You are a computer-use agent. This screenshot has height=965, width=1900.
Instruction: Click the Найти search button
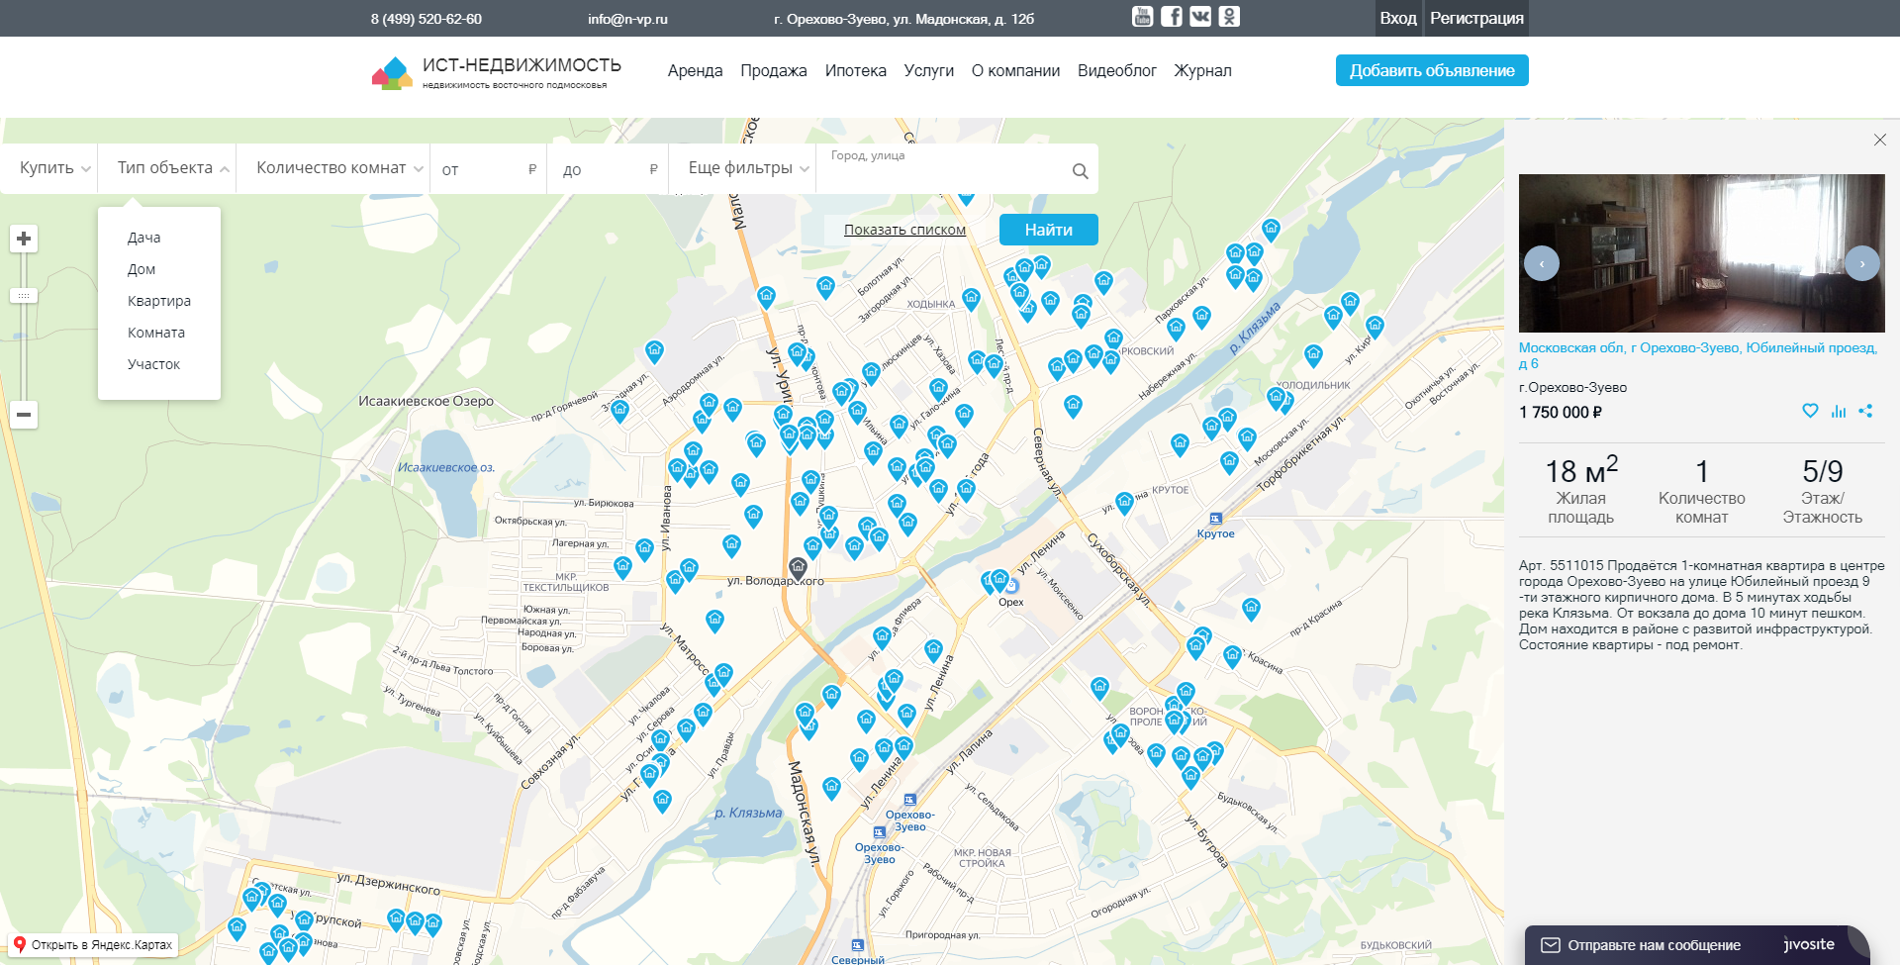(1049, 230)
